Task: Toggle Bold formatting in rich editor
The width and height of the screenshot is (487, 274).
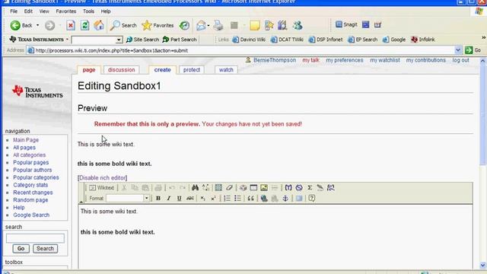Action: coord(158,198)
